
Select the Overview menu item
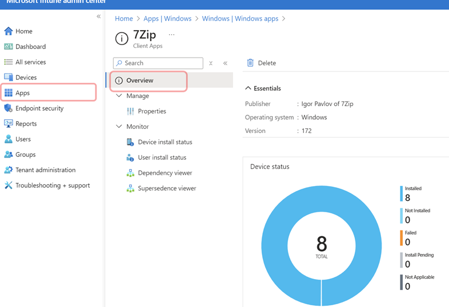170,80
